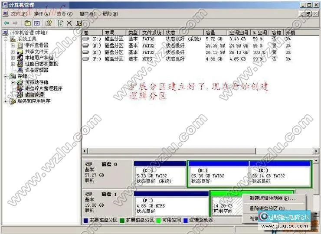Screen dimensions: 321x234
Task: Click the 磁盘 0 disk icon
Action: (88, 164)
